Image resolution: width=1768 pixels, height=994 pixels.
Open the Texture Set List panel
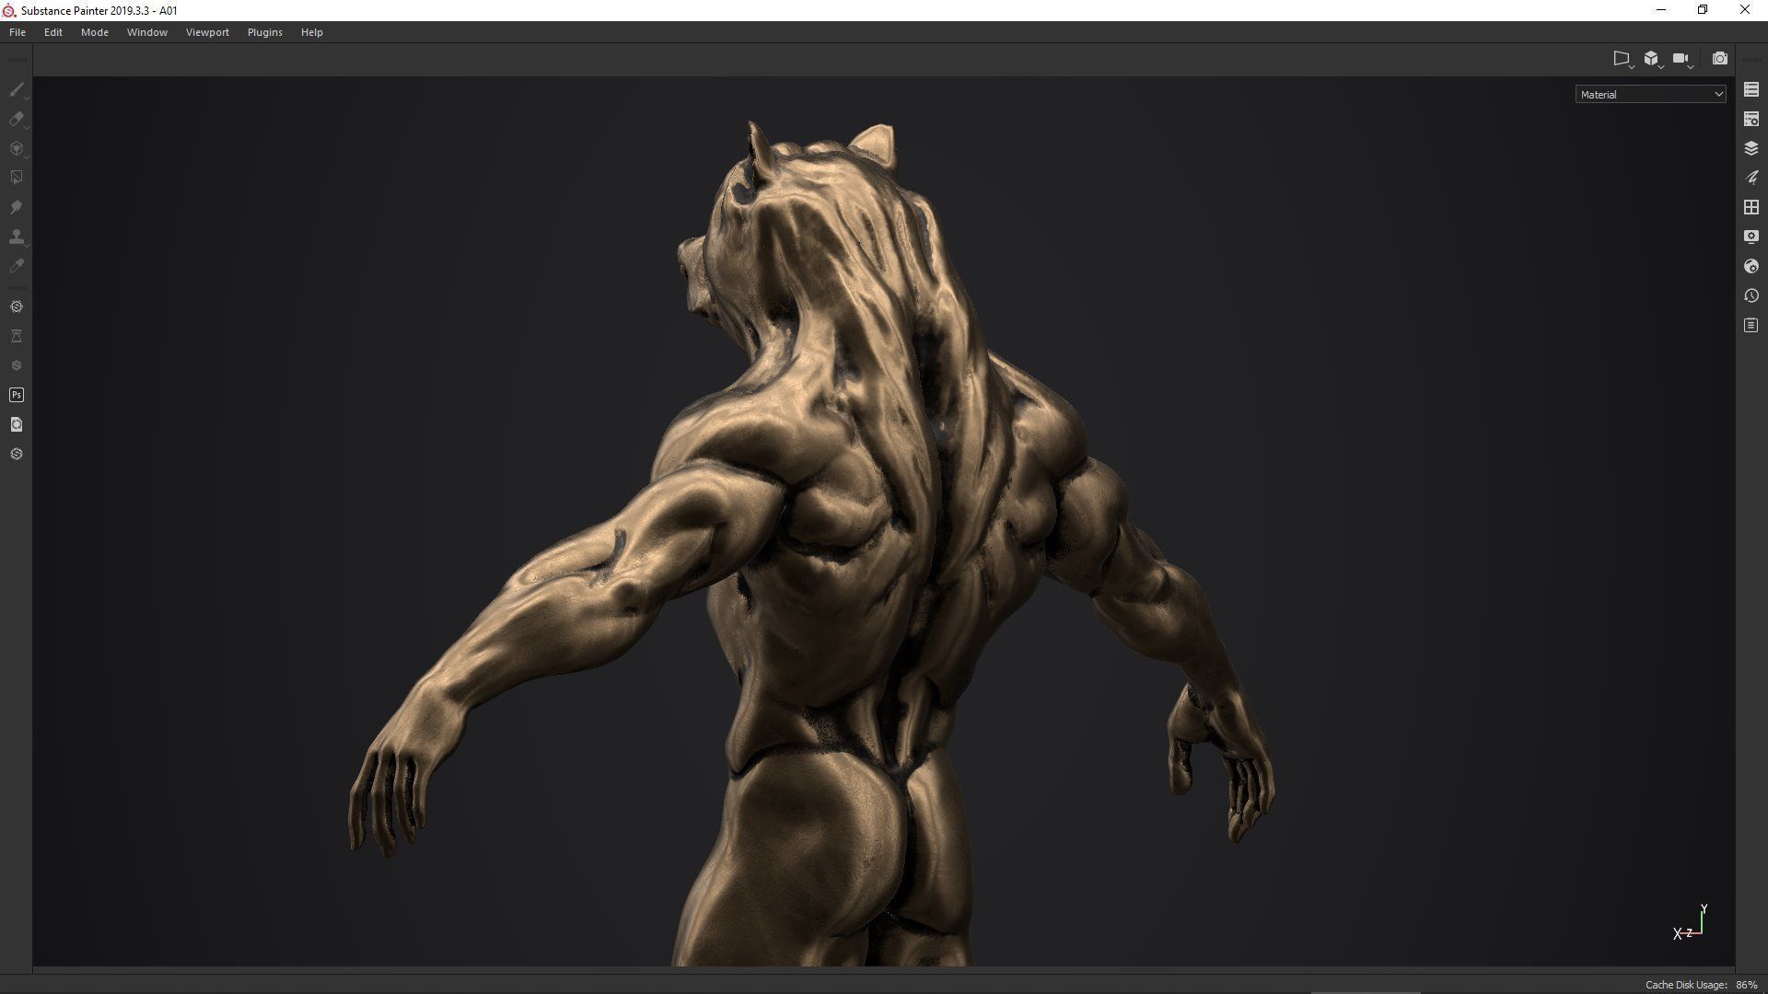1751,89
